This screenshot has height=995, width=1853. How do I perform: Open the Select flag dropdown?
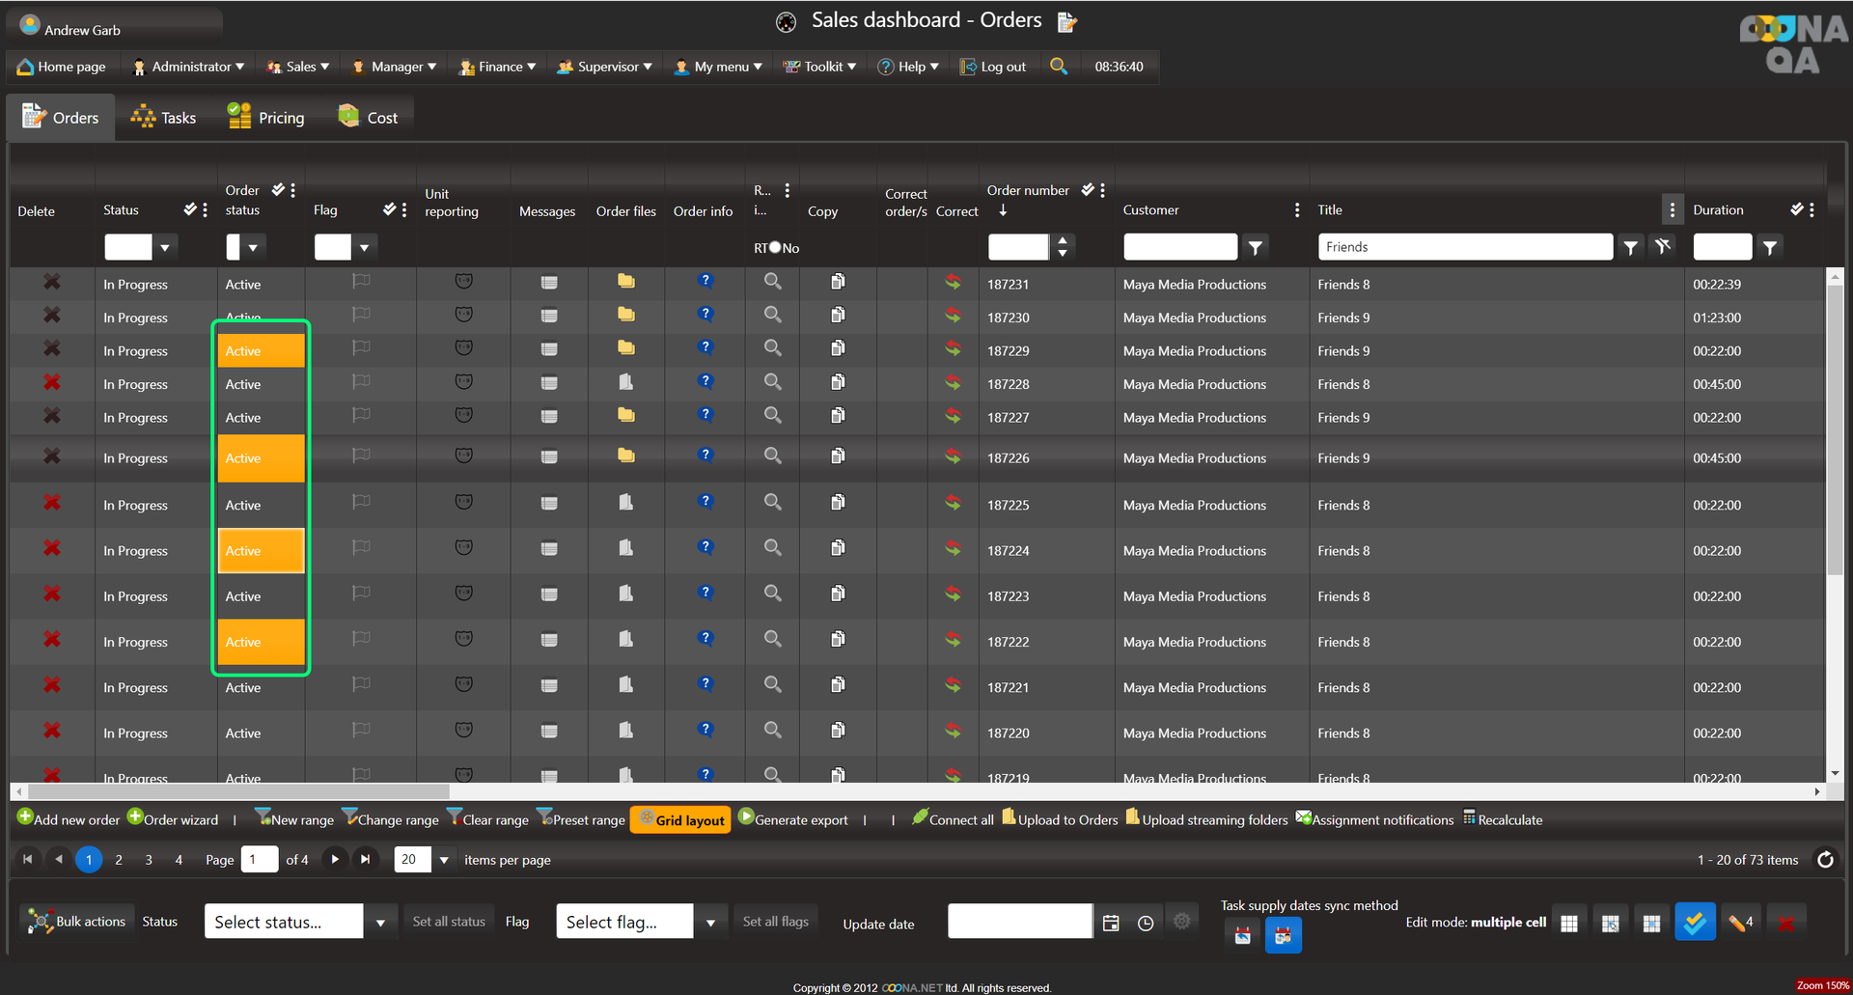click(x=710, y=923)
